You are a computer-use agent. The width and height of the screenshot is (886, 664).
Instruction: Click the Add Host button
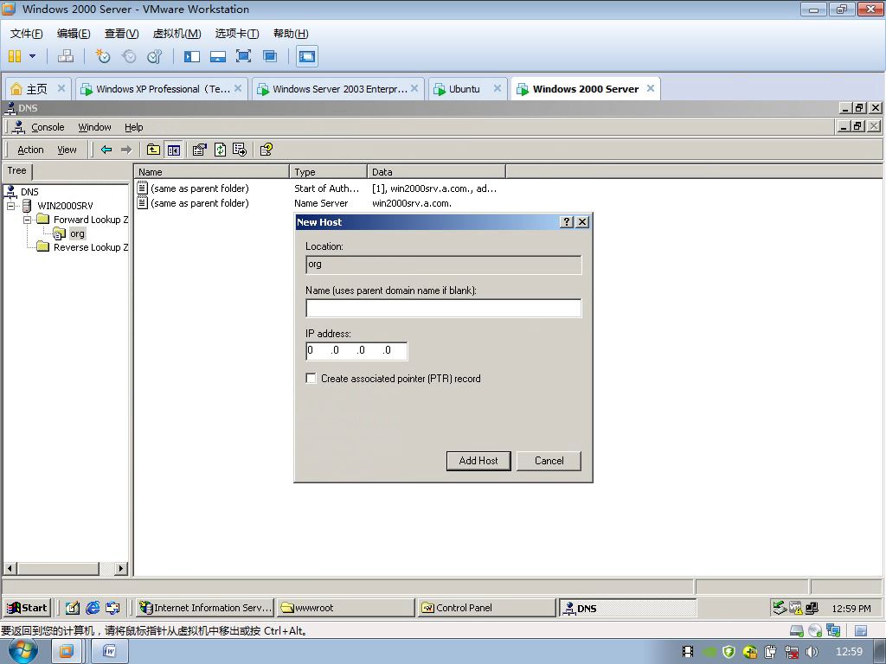[478, 461]
